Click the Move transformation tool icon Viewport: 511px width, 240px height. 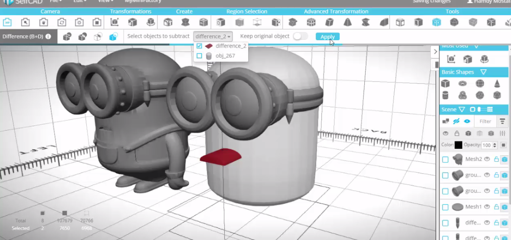[115, 22]
